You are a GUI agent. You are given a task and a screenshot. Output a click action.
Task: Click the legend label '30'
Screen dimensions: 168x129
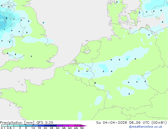[x=58, y=128]
